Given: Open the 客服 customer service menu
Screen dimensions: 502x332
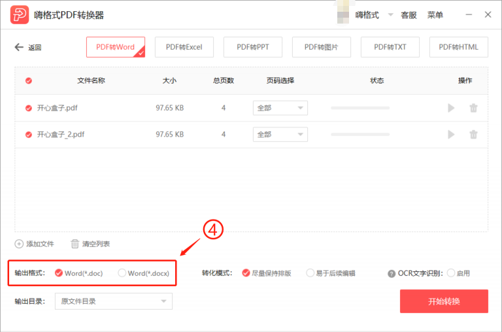Looking at the screenshot, I should point(409,15).
